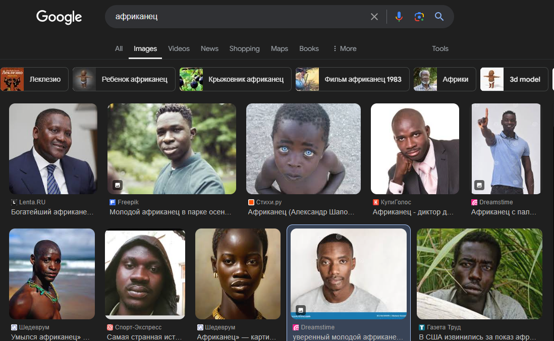Click КупиГолос source favicon
Viewport: 554px width, 341px height.
click(376, 202)
